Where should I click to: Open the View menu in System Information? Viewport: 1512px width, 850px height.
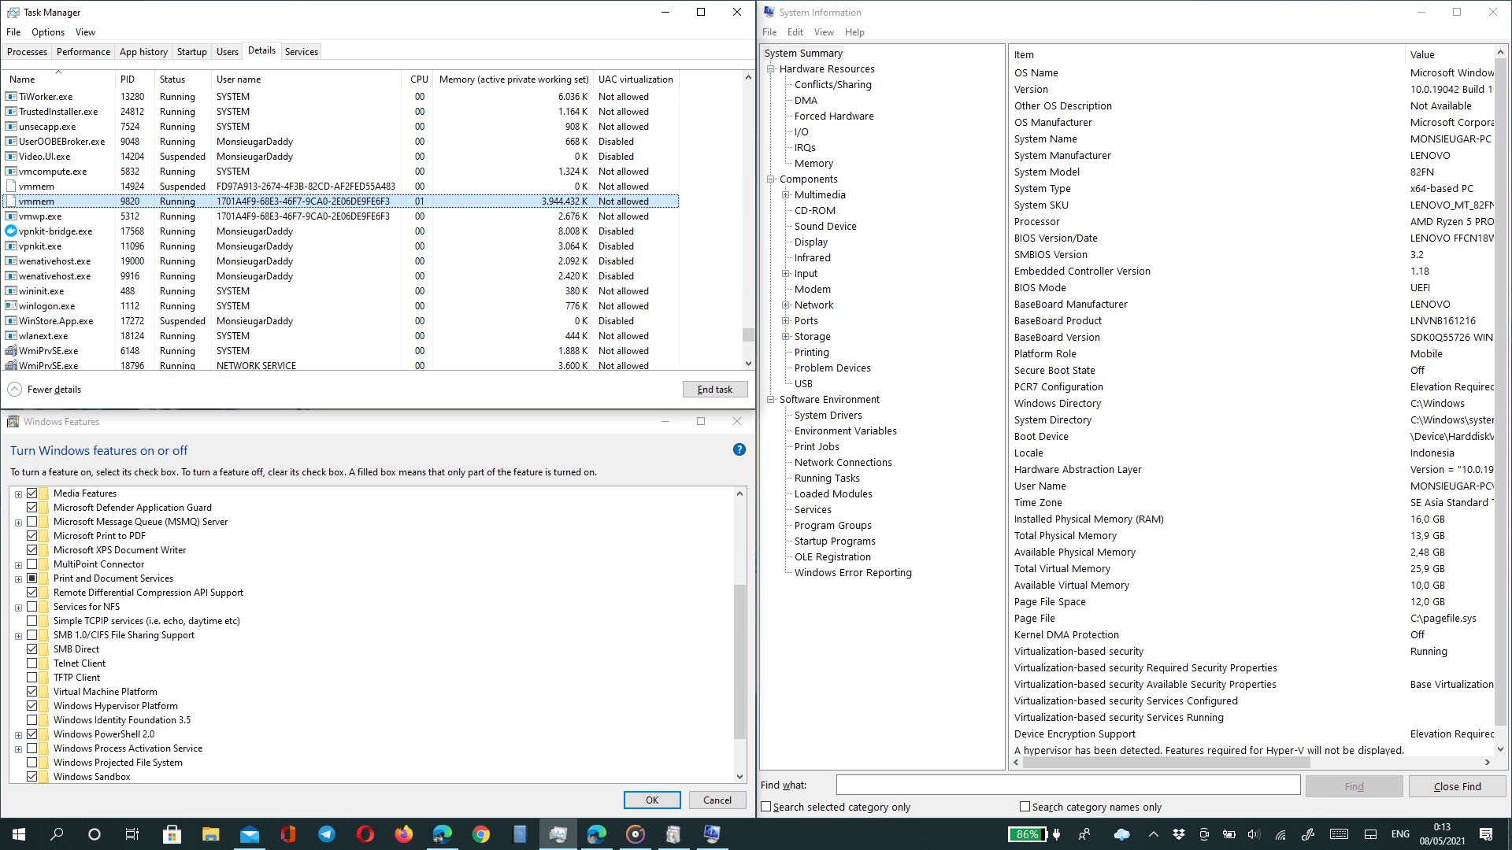point(824,32)
